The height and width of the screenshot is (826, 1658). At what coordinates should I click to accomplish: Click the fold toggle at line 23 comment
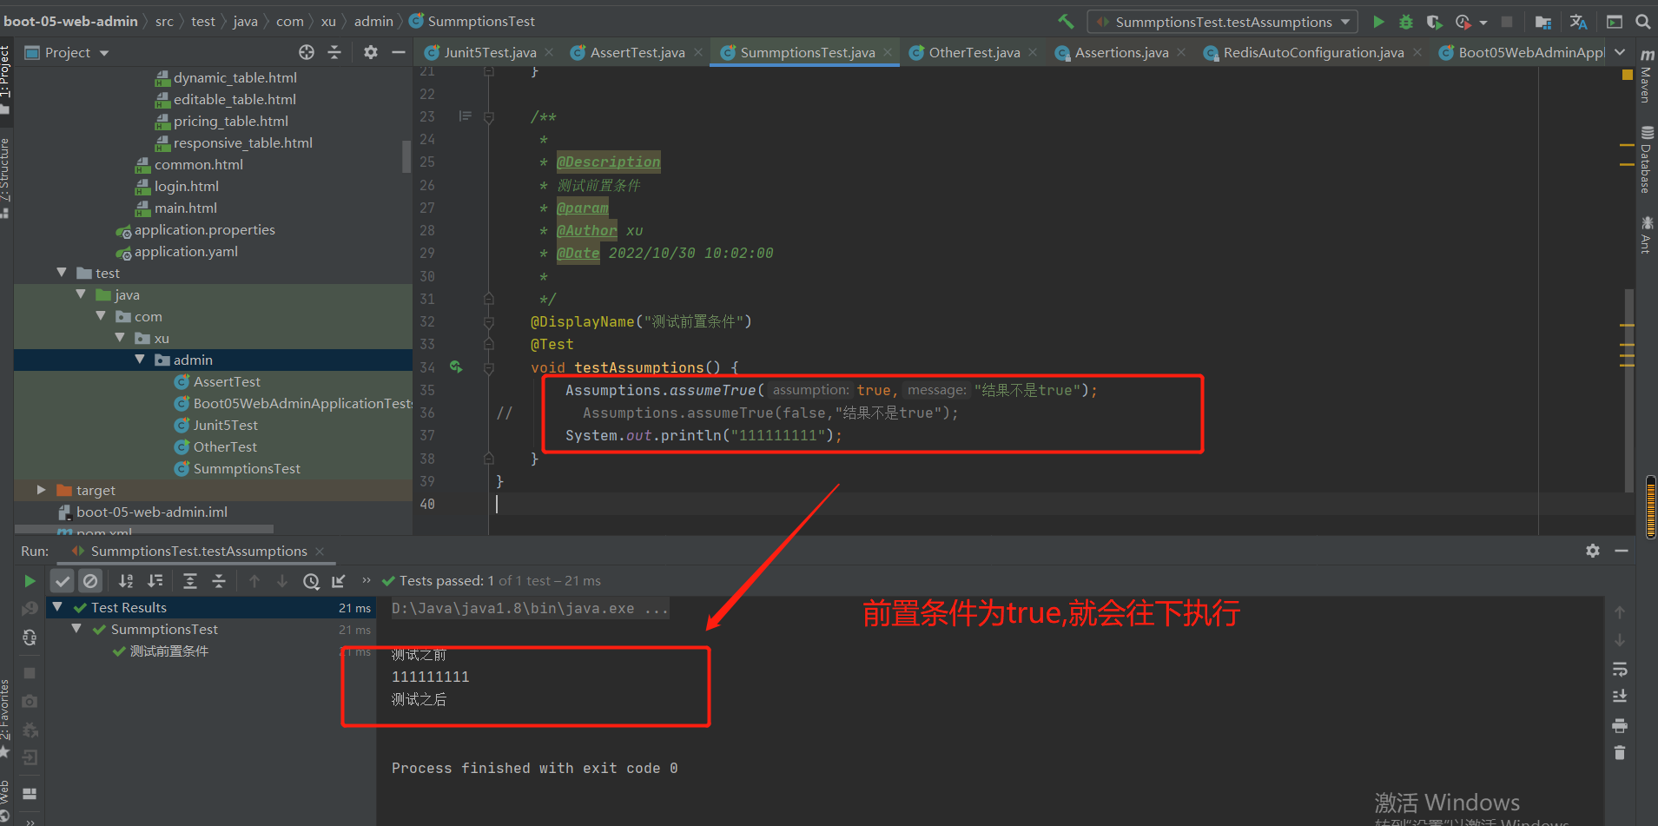tap(489, 116)
